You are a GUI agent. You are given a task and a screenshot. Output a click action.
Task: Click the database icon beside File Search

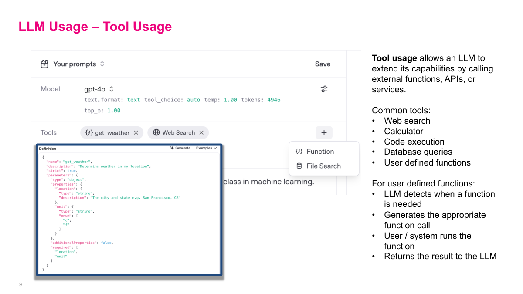click(299, 166)
